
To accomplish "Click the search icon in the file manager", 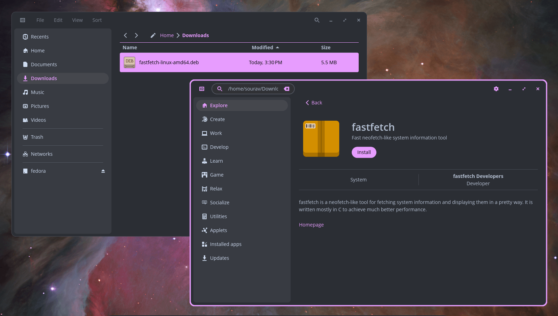I will (317, 20).
